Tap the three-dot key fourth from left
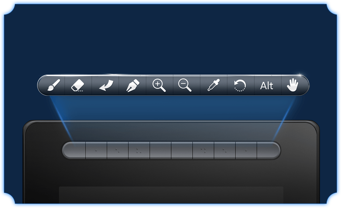The image size is (341, 208). [139, 150]
